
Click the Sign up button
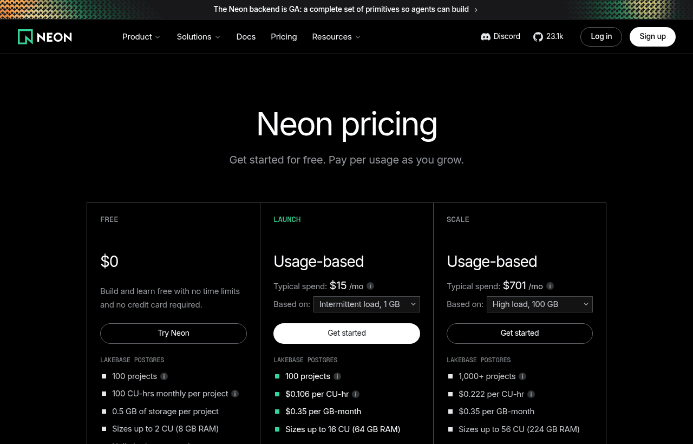(x=652, y=37)
